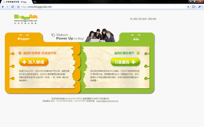
Task: Click the go arrow beside the address bar
Action: [188, 7]
